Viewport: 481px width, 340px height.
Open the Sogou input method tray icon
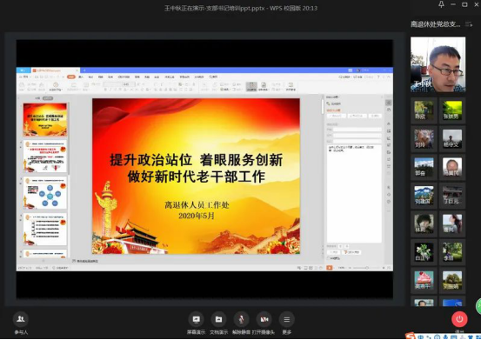coord(411,337)
